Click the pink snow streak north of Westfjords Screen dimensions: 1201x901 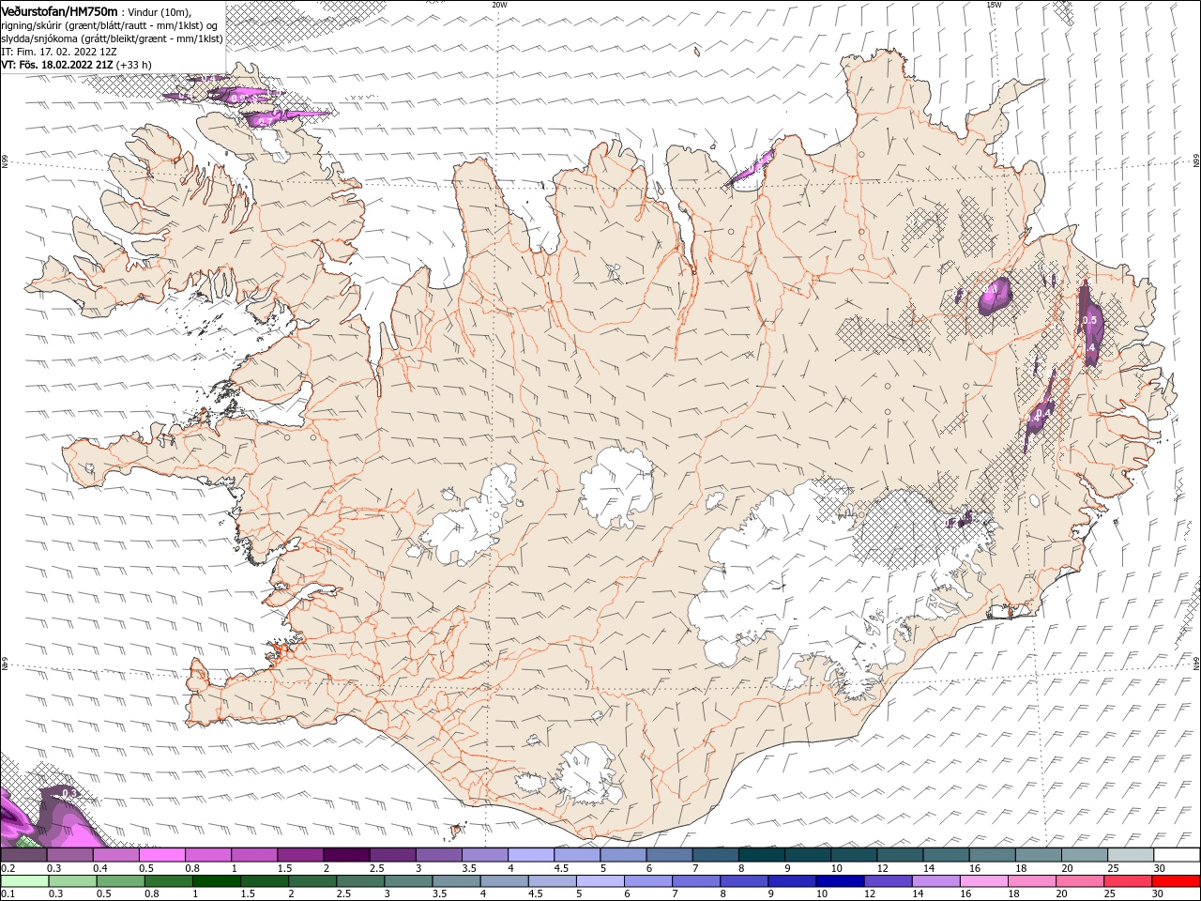point(286,117)
